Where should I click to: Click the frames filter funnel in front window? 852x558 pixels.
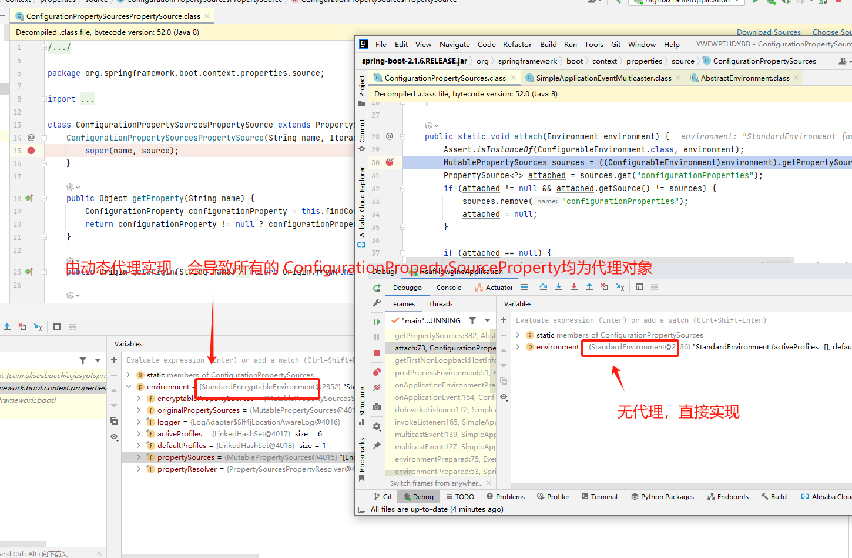[472, 320]
